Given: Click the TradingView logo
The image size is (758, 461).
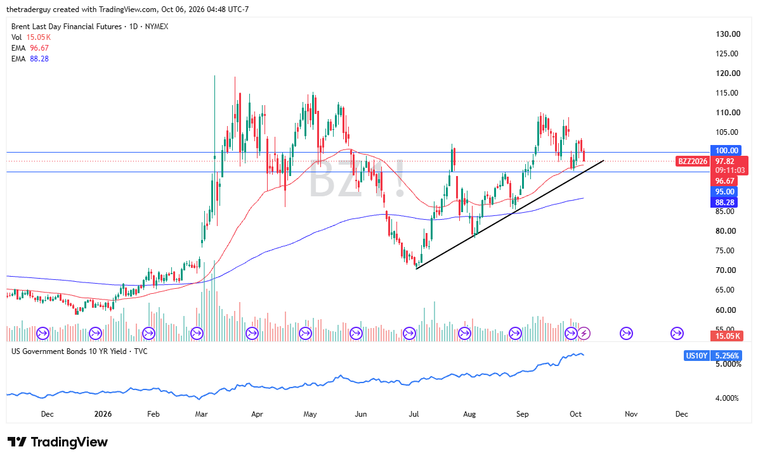Looking at the screenshot, I should tap(58, 442).
